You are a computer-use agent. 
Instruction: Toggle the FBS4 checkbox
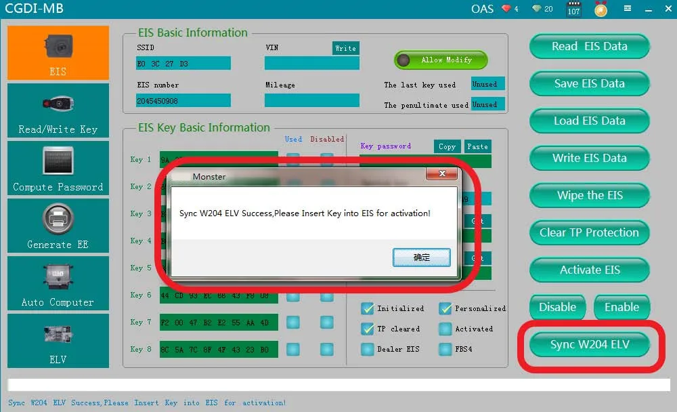point(445,349)
